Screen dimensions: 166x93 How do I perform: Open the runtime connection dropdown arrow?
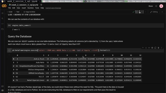click(146, 12)
